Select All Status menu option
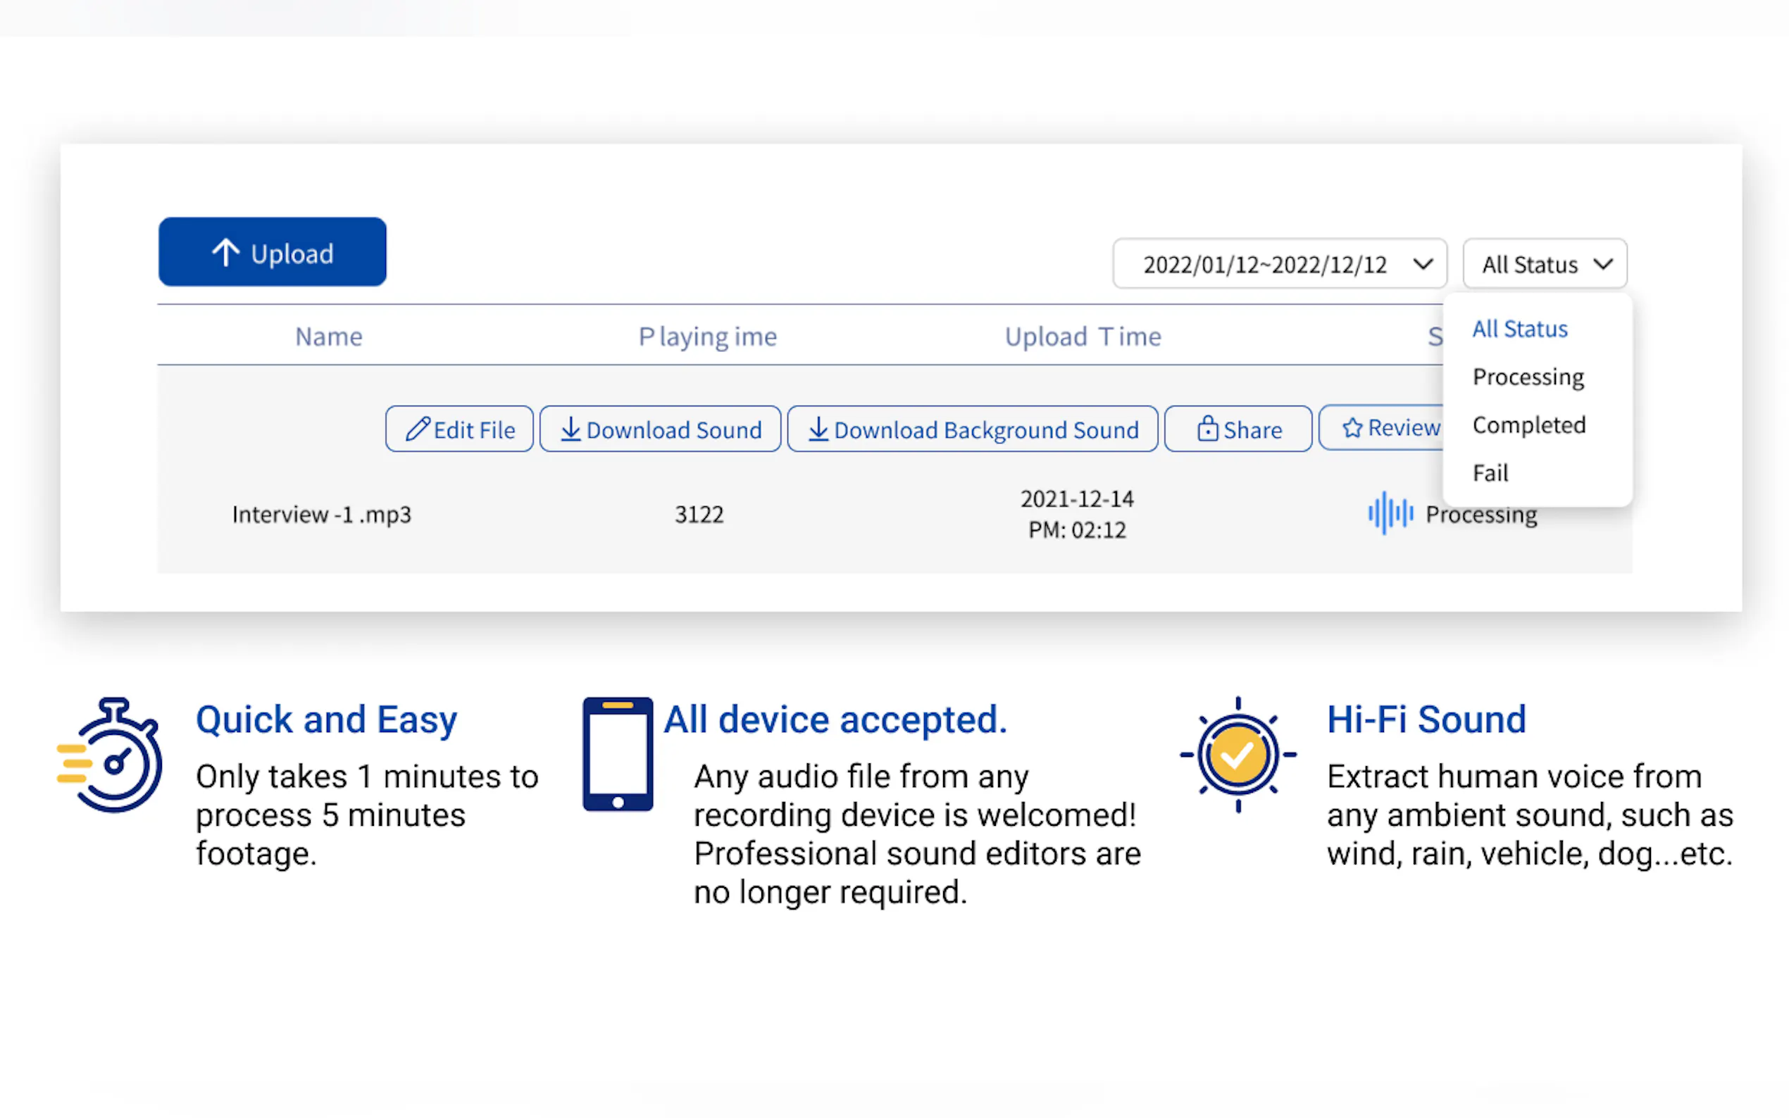Image resolution: width=1789 pixels, height=1118 pixels. point(1519,329)
